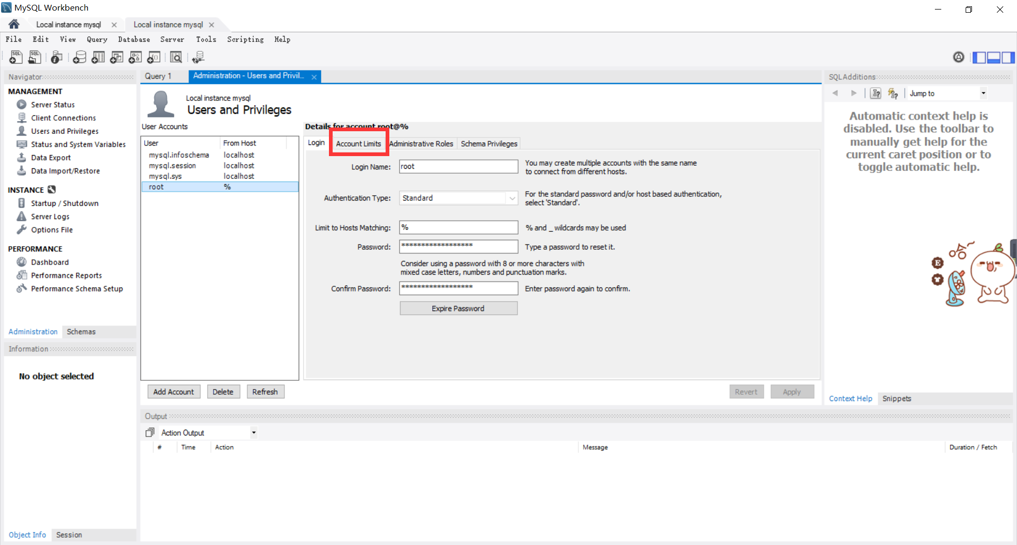Select the mysql.session user account
Screen dimensions: 1017x545
219,166
